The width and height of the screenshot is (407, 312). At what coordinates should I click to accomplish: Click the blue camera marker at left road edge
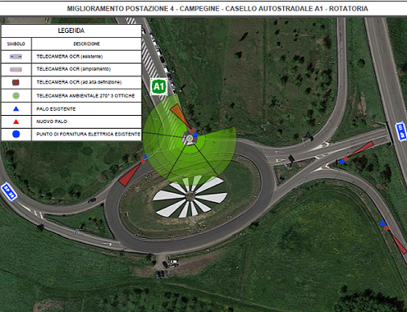click(x=9, y=191)
